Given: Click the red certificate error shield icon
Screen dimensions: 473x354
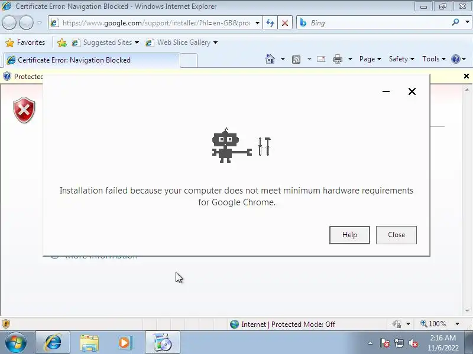Looking at the screenshot, I should click(24, 110).
